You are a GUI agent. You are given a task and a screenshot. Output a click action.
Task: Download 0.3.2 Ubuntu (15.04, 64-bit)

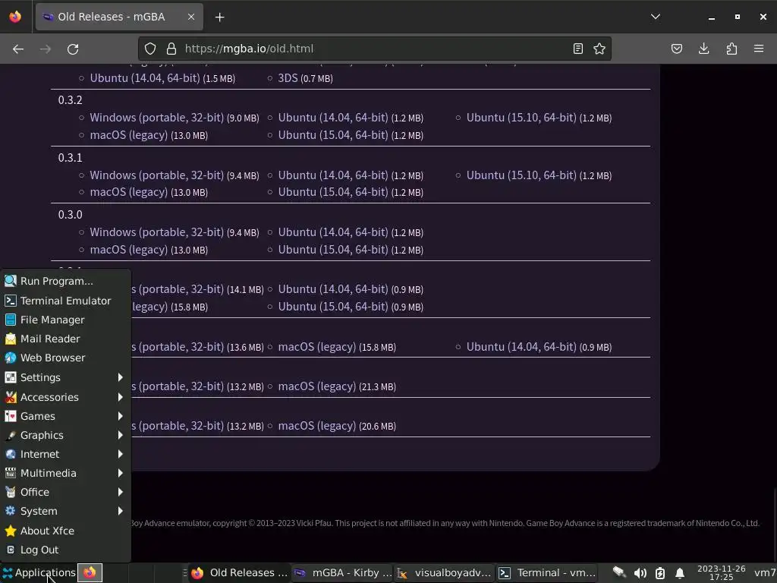point(333,135)
